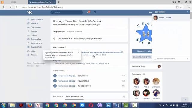The width and height of the screenshot is (192, 108).
Task: Go to Новости in the sidebar
Action: (34, 23)
